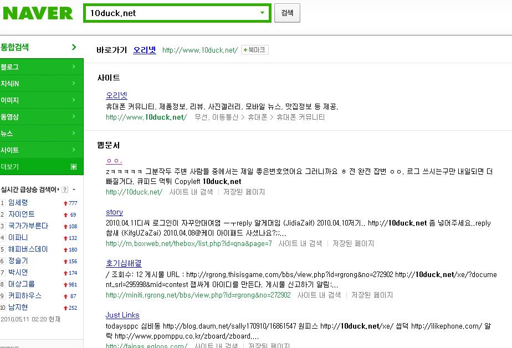Click trending keyword 정슬기
Screen dimensions: 512x348
click(18, 261)
